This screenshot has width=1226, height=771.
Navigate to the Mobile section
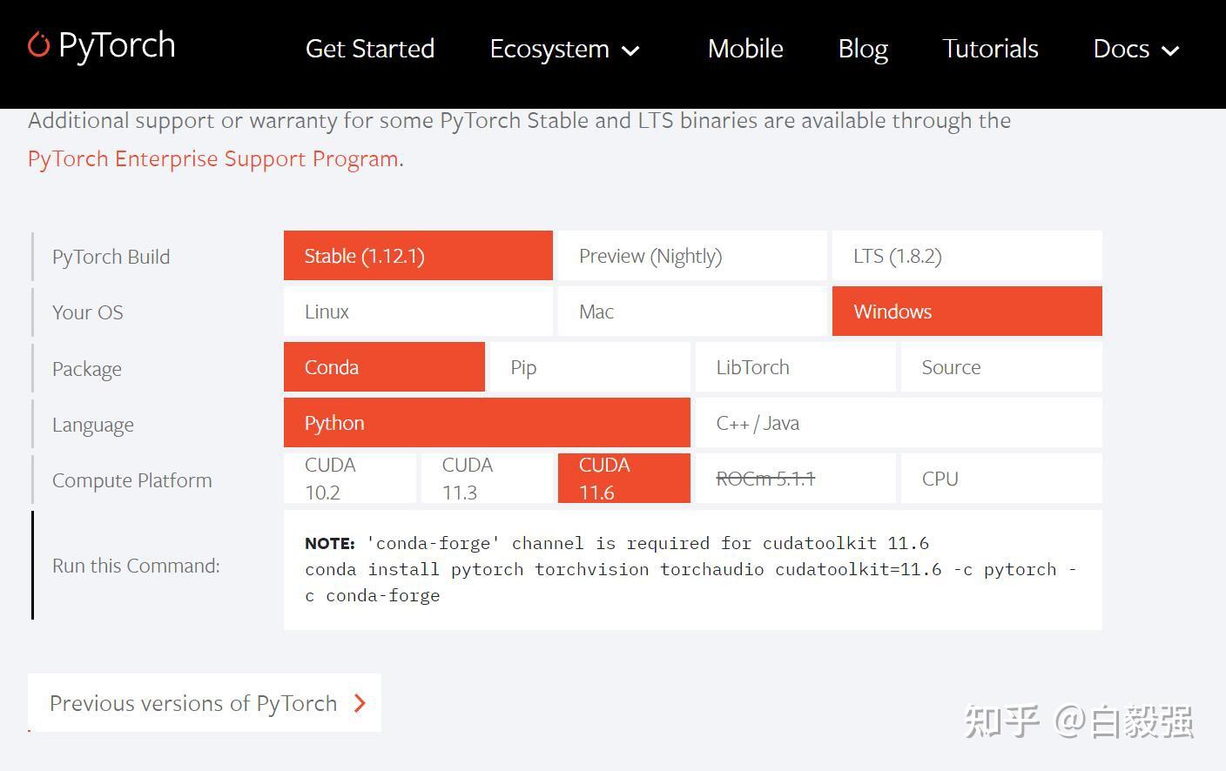tap(744, 50)
